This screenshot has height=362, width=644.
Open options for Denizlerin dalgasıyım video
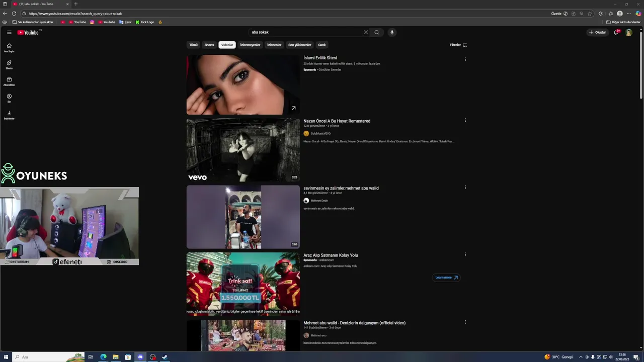pos(465,322)
